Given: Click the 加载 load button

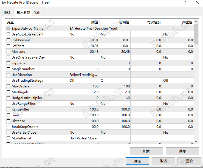Looking at the screenshot, I should click(x=146, y=151).
